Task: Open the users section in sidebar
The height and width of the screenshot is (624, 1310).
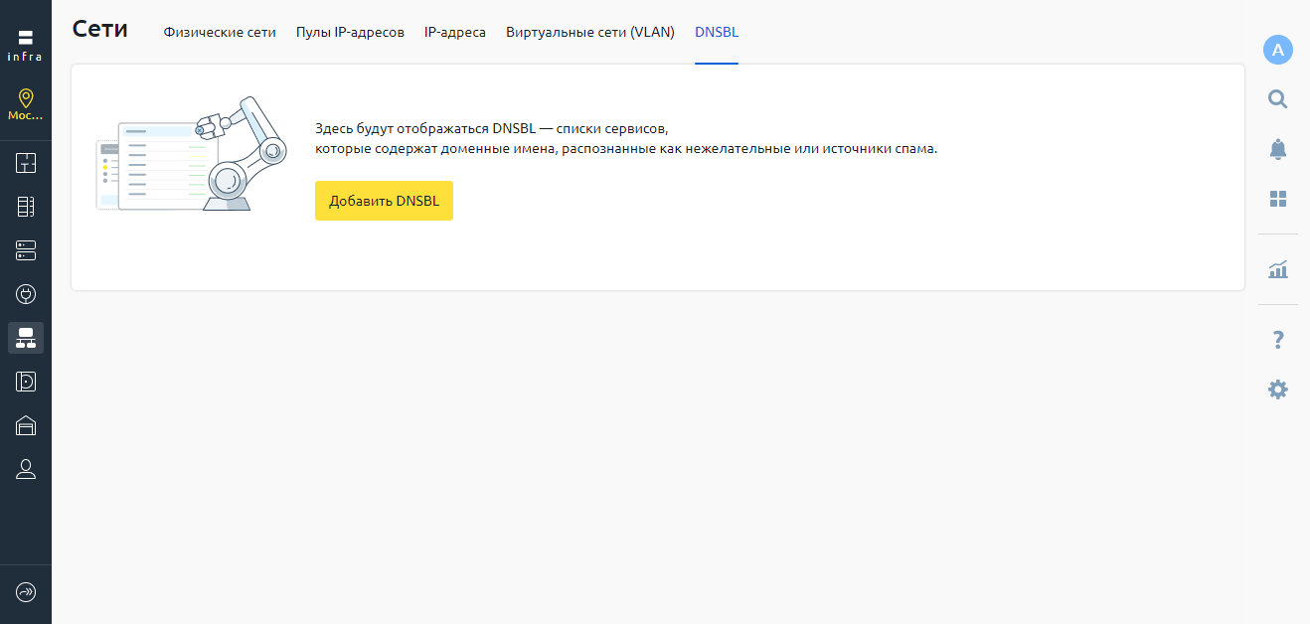Action: point(26,469)
